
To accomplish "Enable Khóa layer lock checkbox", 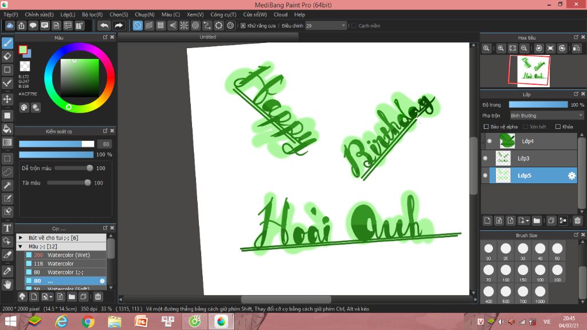I will (x=558, y=127).
